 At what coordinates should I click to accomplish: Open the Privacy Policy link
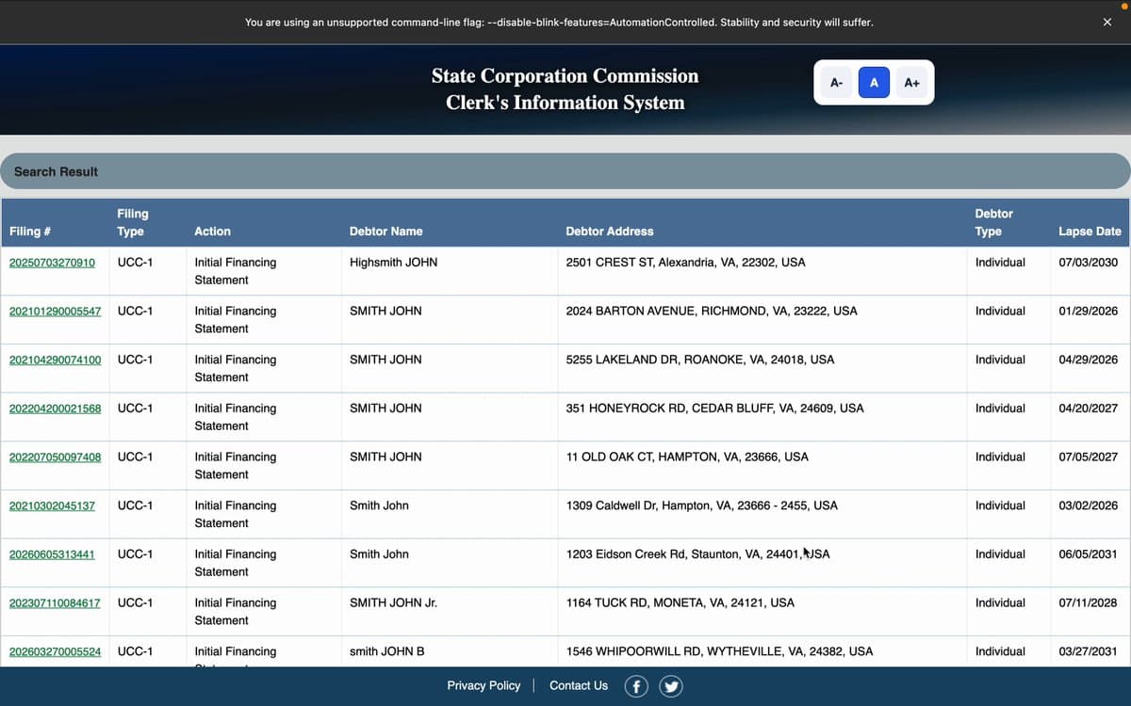pos(484,685)
